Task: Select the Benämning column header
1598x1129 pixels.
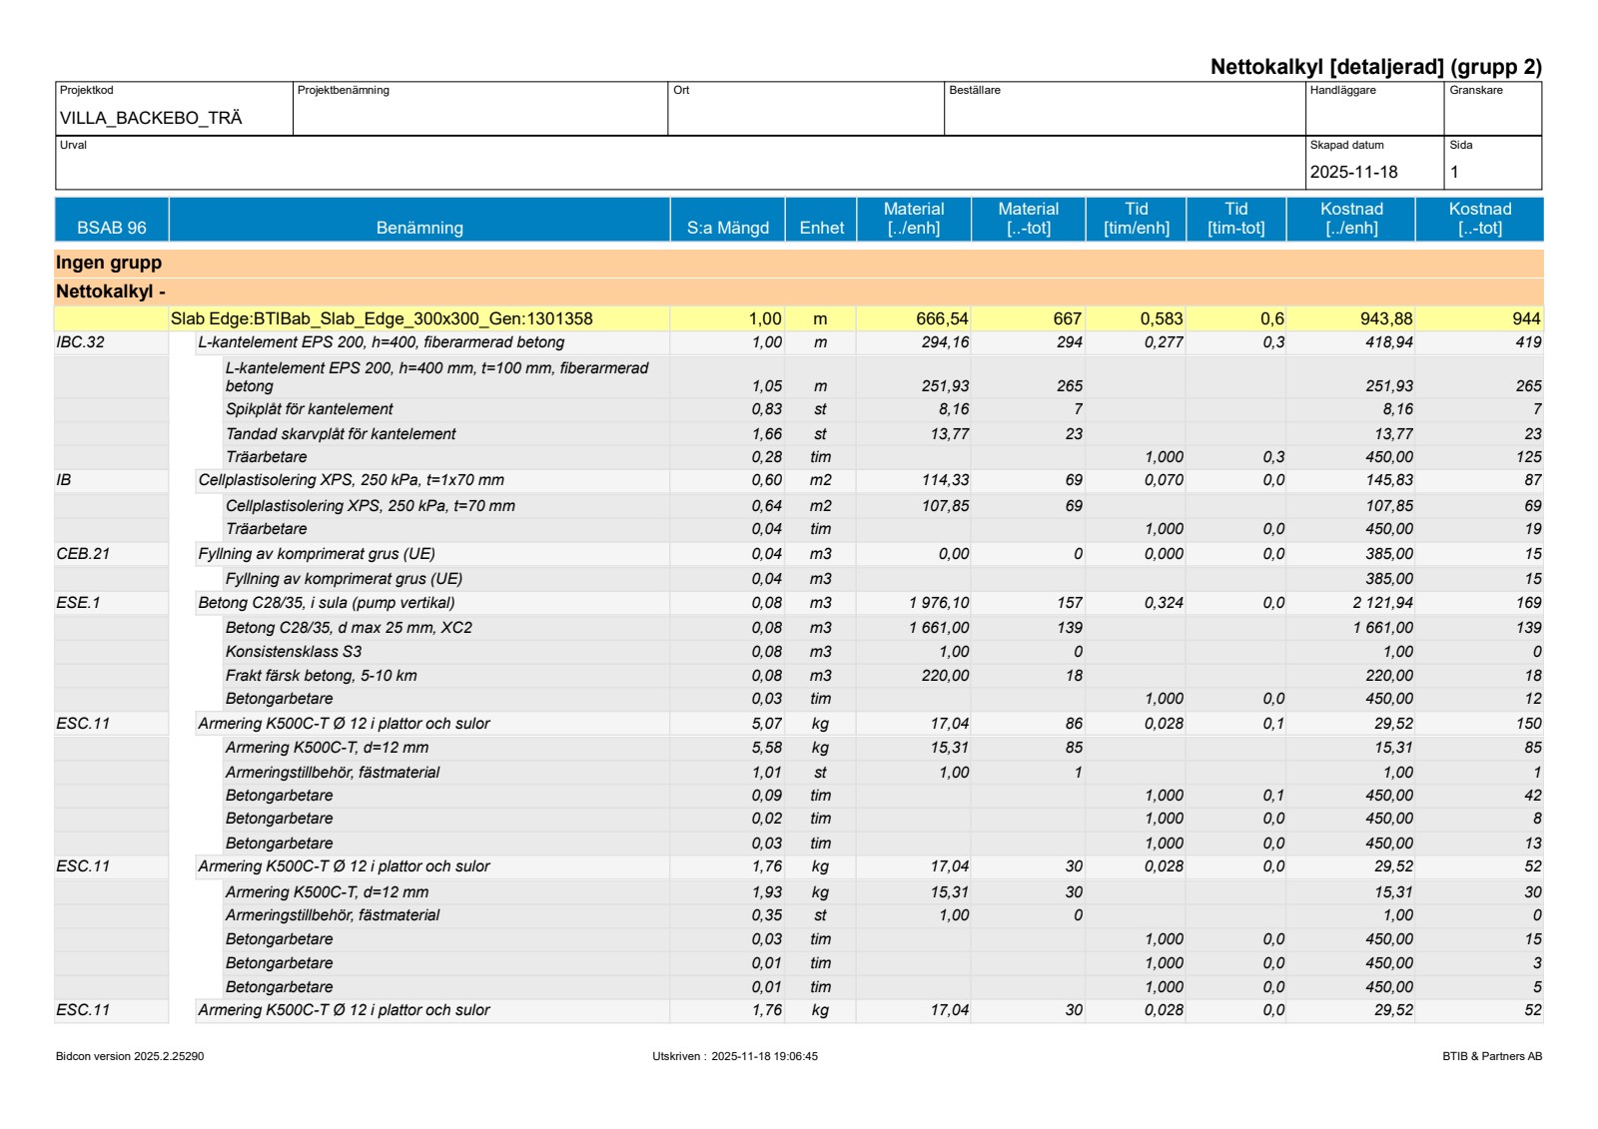Action: (x=419, y=220)
